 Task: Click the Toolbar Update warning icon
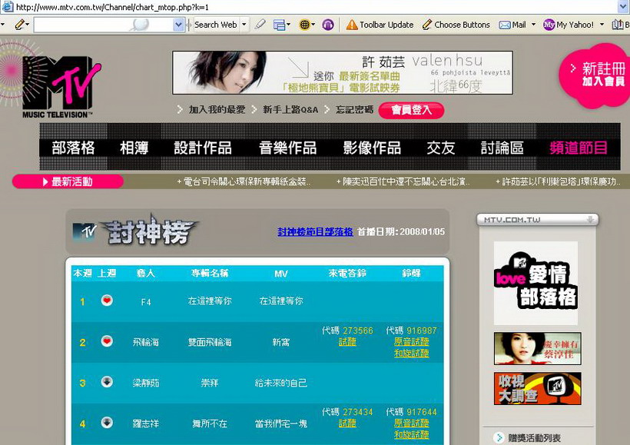[352, 25]
